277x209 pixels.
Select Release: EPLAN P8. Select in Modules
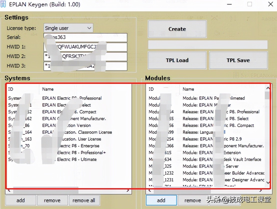(x=206, y=118)
